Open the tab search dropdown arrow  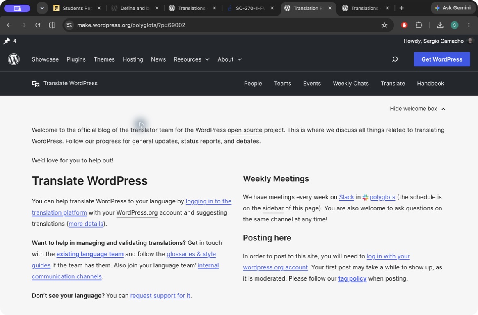coord(42,8)
